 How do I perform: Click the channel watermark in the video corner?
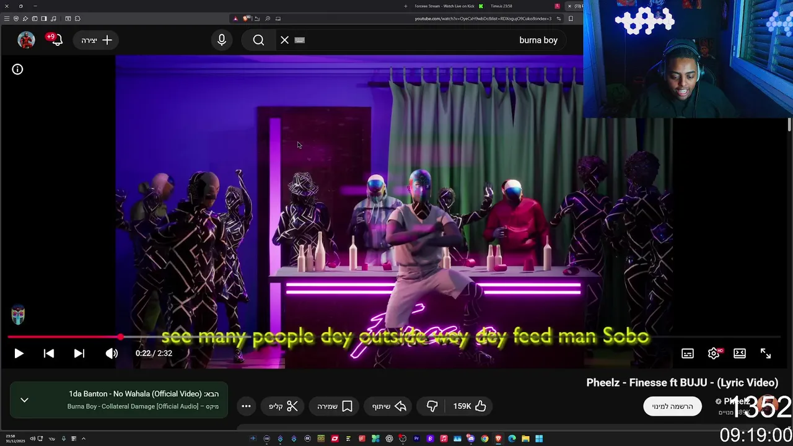tap(18, 315)
